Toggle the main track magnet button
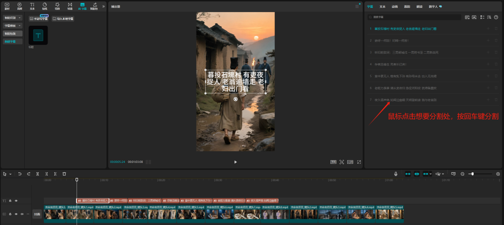The image size is (504, 225). (408, 174)
